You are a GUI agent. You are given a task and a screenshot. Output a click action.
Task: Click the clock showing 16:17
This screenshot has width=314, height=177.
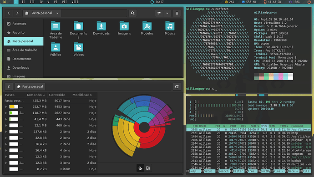(157, 2)
